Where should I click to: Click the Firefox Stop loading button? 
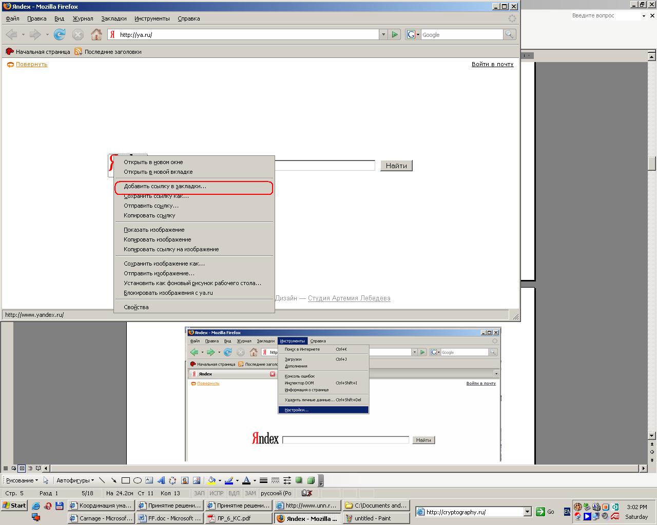tap(78, 35)
